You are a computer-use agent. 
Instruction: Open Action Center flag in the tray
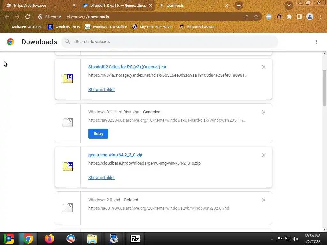pos(280,239)
